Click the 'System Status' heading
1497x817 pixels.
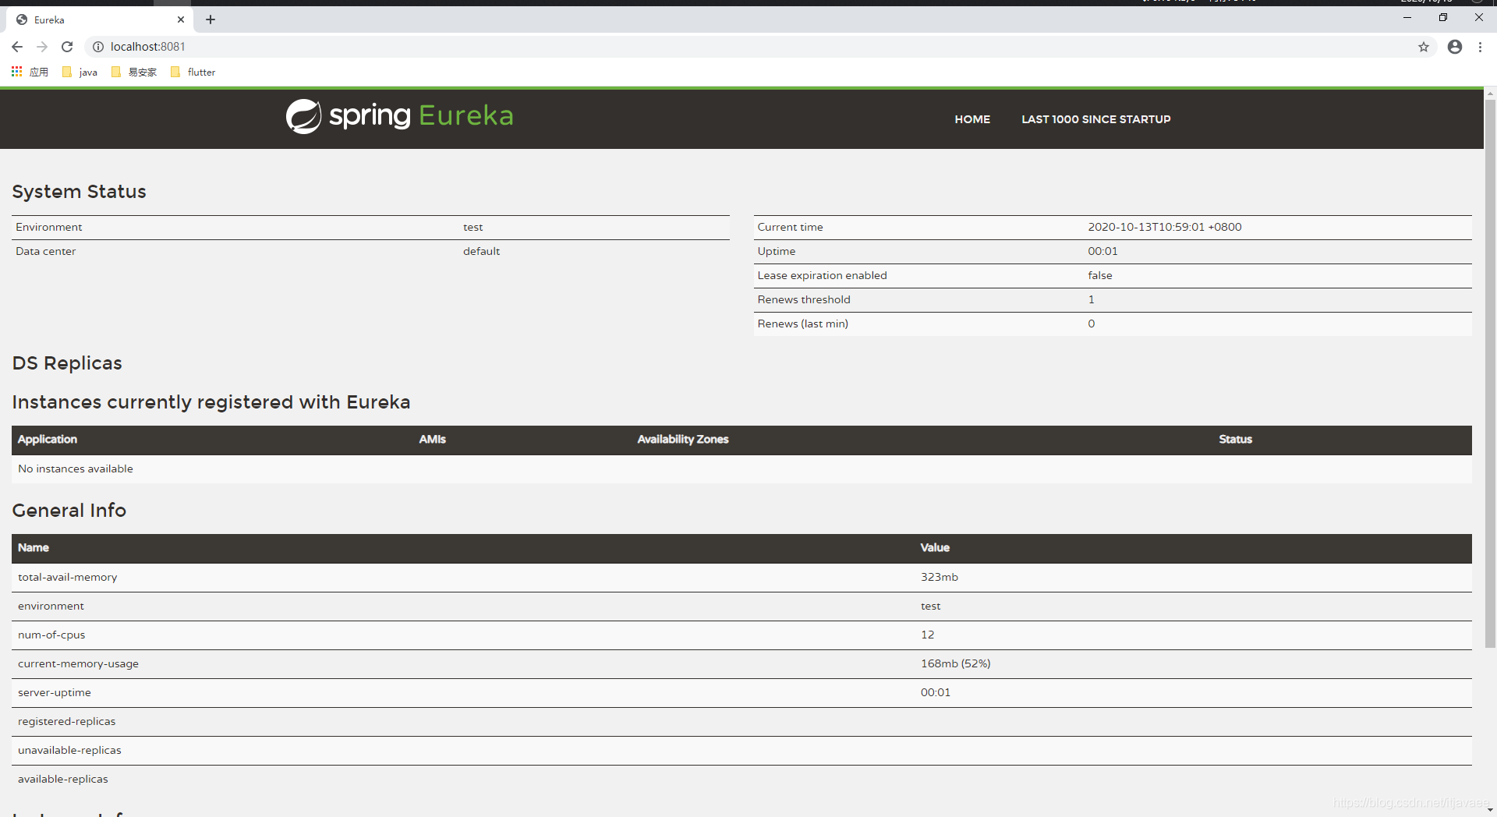point(79,192)
